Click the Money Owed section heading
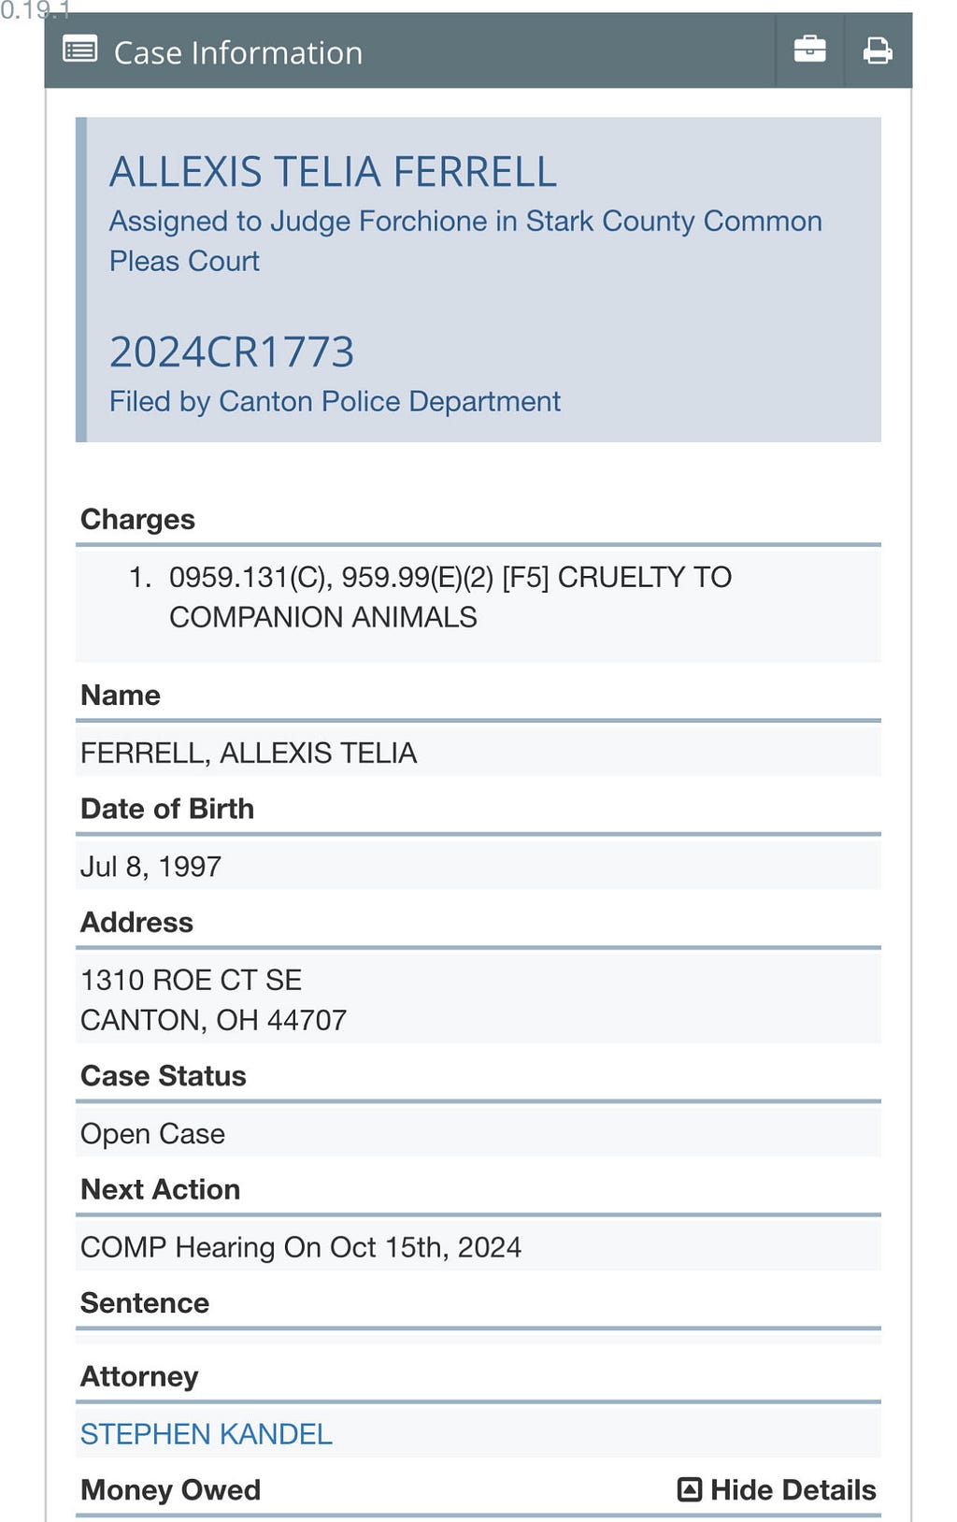 171,1489
